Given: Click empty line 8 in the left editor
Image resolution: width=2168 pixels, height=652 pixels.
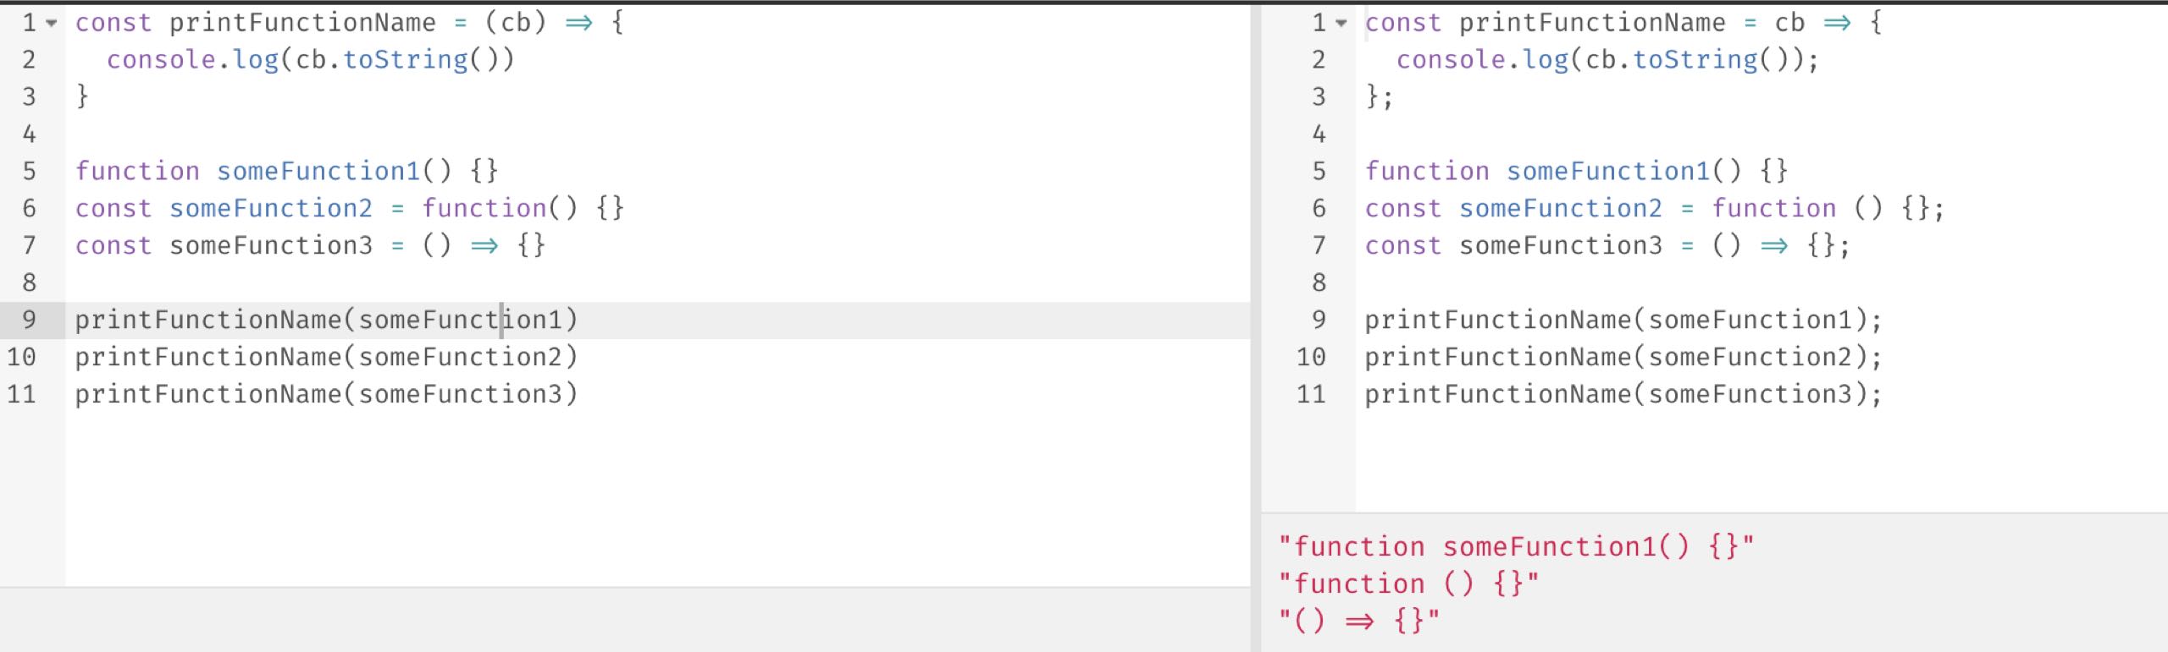Looking at the screenshot, I should click(657, 282).
